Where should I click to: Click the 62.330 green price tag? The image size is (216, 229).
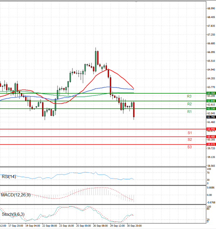[x=211, y=108]
